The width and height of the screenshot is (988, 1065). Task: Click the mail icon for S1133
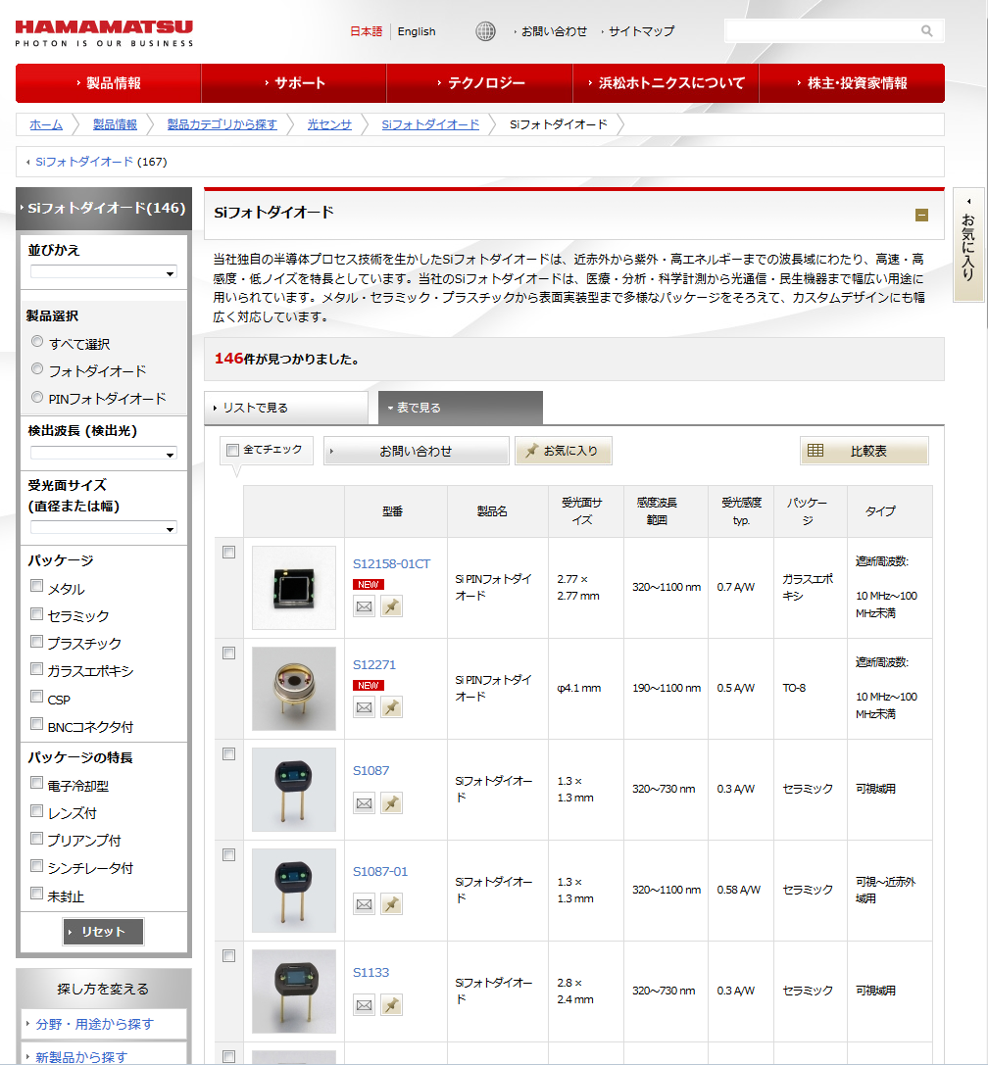pos(365,1005)
